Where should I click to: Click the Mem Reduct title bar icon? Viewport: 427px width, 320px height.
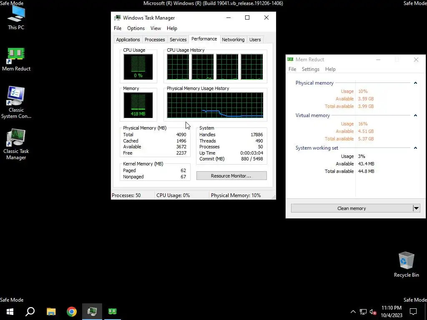pos(290,59)
